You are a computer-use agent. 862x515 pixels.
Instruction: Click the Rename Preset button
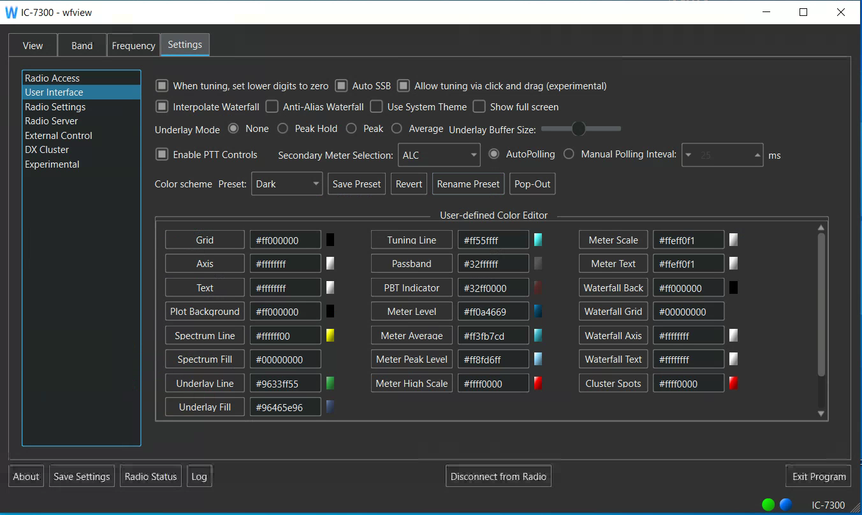coord(468,184)
